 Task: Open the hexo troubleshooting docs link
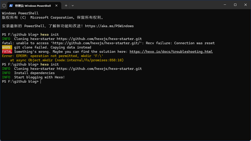(171, 52)
